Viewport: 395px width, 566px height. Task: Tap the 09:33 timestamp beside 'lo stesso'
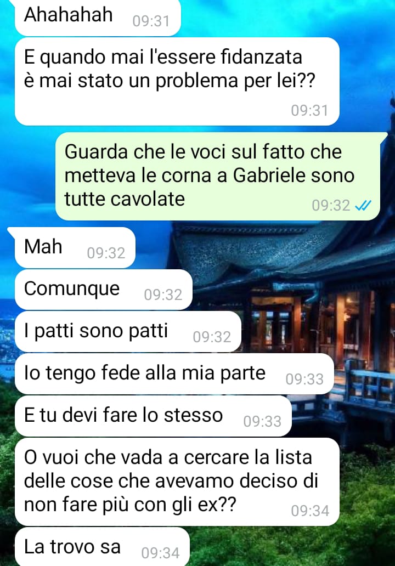[x=262, y=421]
